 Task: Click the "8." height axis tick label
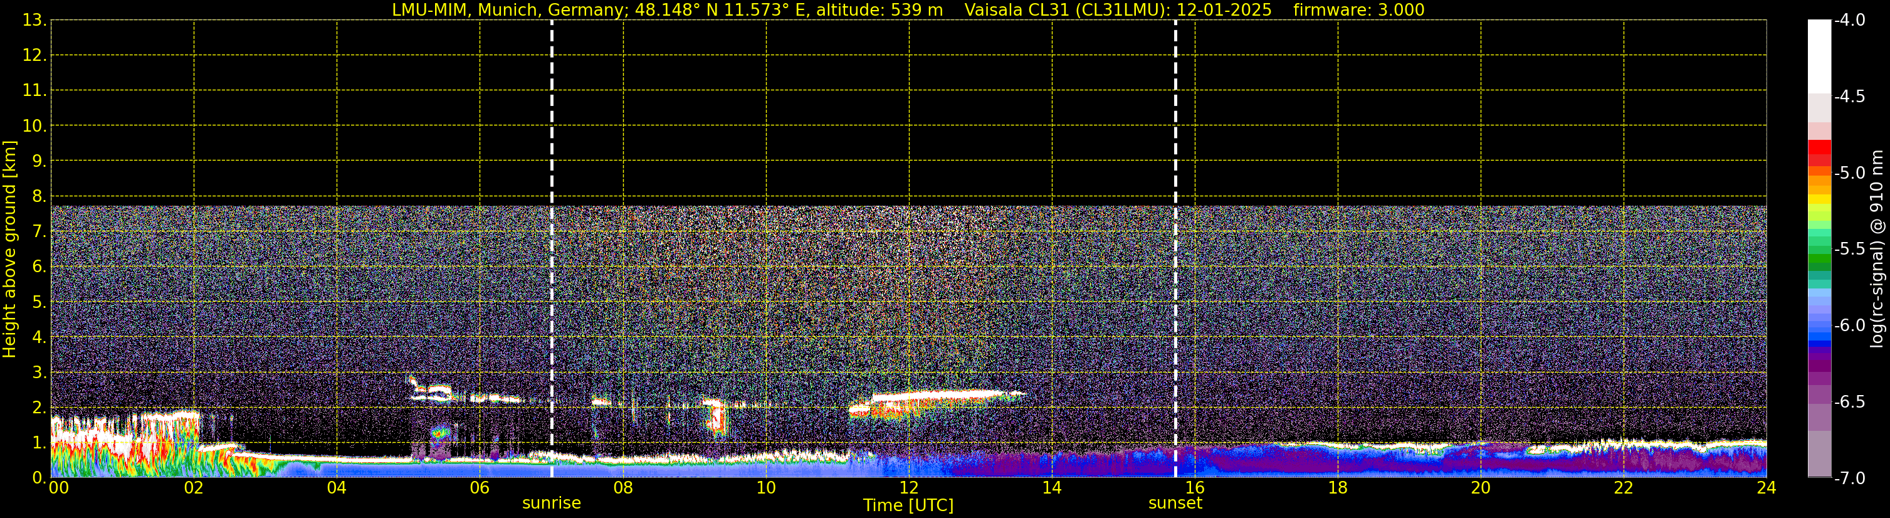pos(39,196)
